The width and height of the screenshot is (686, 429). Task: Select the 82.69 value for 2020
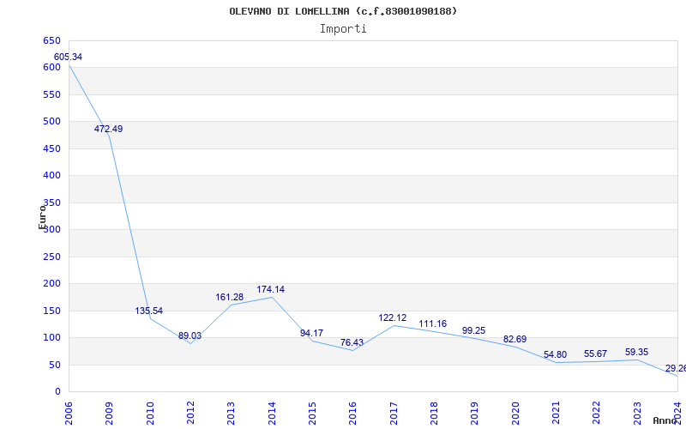515,339
